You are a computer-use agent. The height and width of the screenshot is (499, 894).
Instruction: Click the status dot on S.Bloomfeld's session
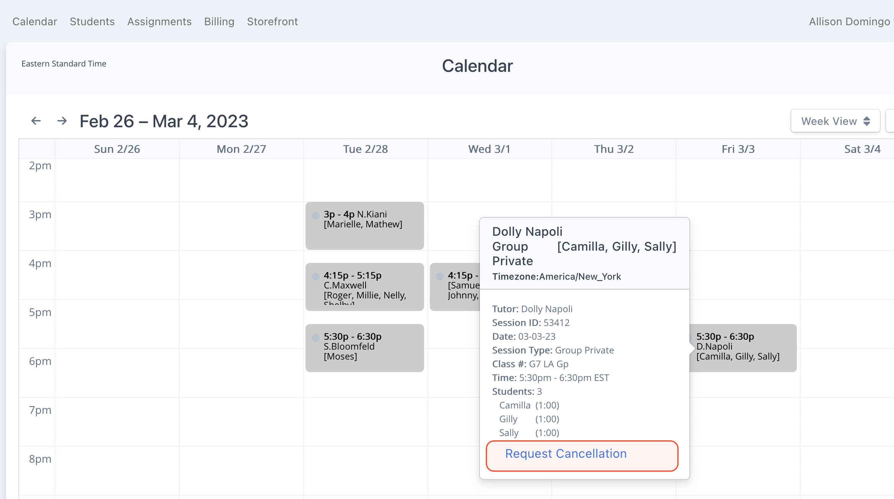click(315, 338)
